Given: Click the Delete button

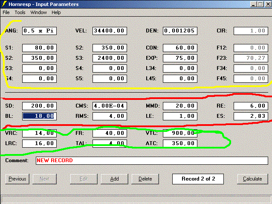Looking at the screenshot, I should [x=145, y=179].
